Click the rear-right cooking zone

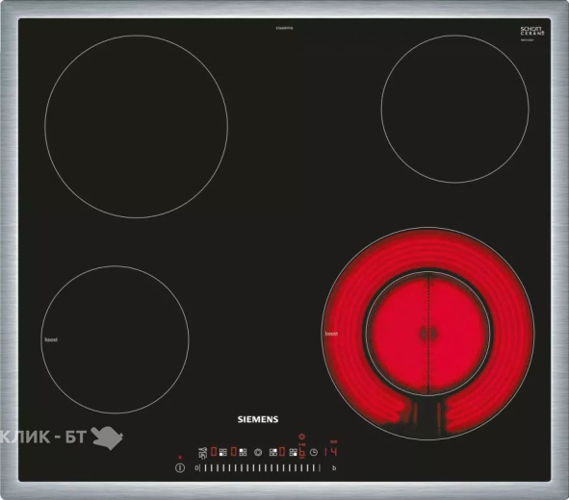(x=455, y=109)
